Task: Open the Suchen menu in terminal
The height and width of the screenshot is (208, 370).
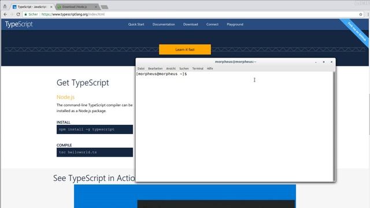Action: point(184,68)
